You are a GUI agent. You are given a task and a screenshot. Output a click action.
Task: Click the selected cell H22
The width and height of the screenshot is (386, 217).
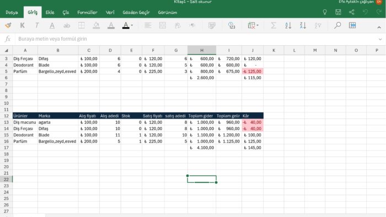202,179
